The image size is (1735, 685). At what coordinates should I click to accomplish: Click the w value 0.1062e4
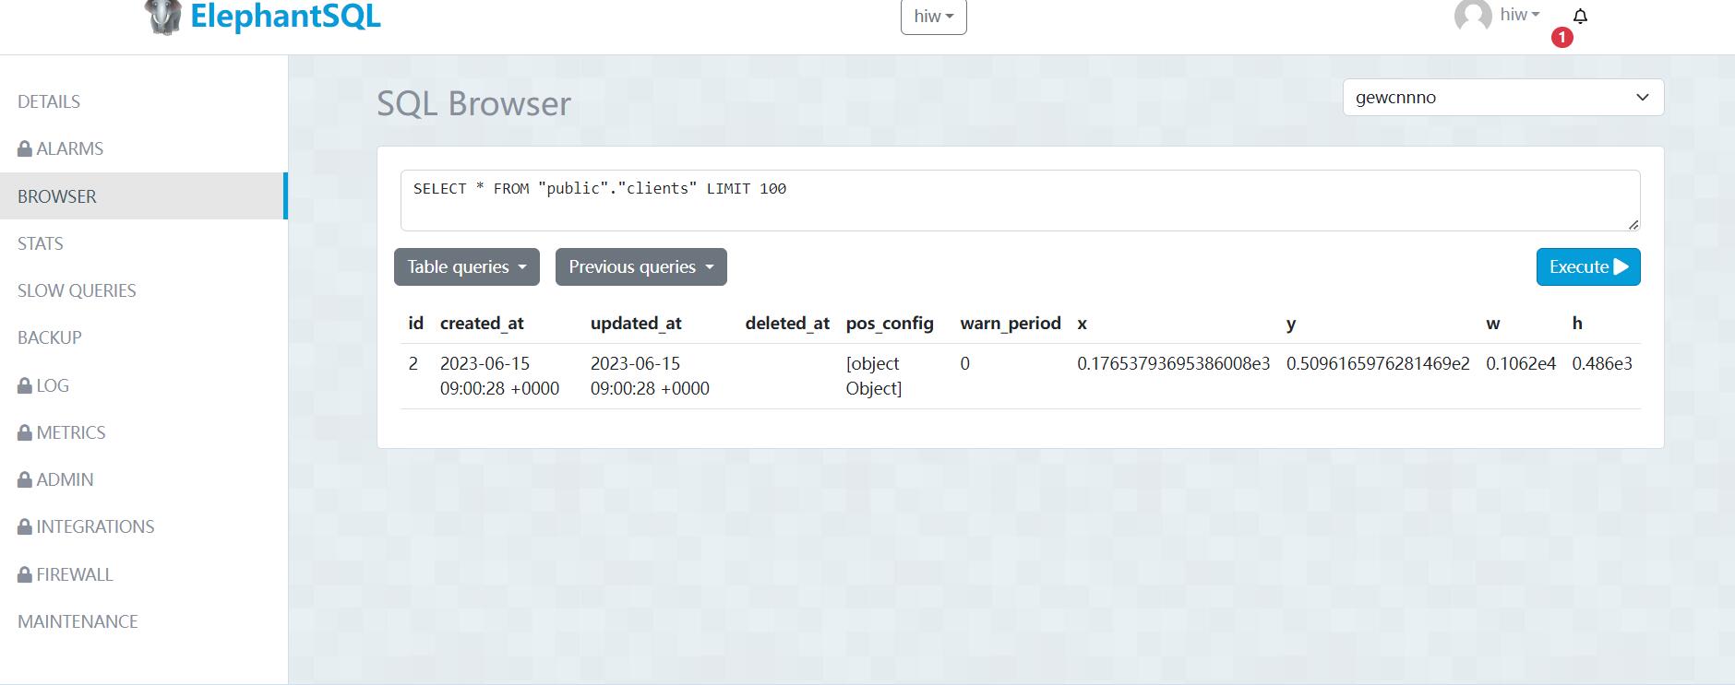(x=1521, y=363)
